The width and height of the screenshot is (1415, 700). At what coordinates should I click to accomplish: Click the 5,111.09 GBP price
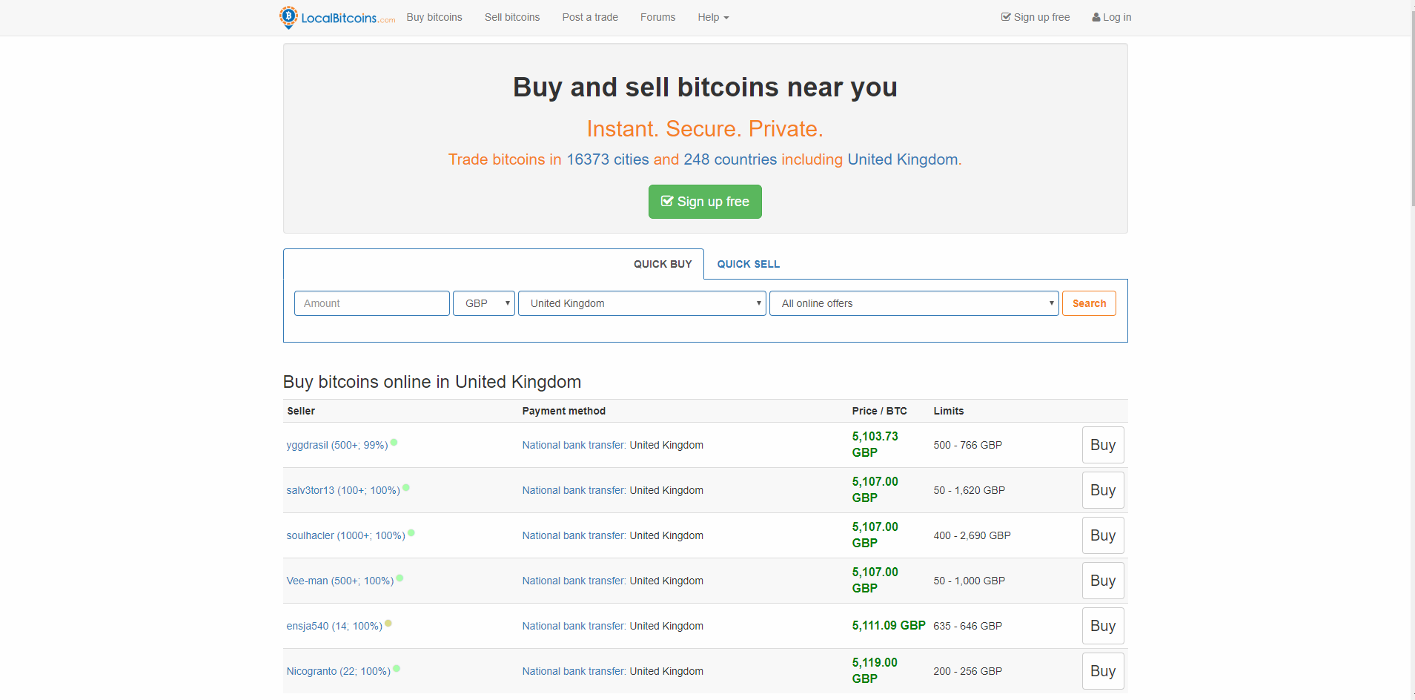889,625
